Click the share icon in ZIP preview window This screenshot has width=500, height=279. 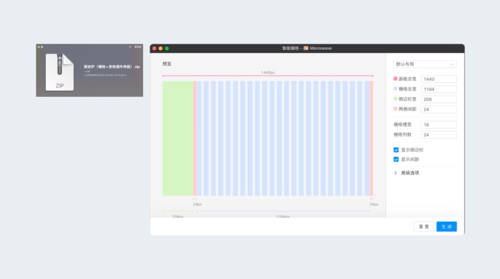tap(130, 47)
